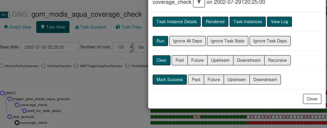Click the Run button
327x128 pixels.
160,41
